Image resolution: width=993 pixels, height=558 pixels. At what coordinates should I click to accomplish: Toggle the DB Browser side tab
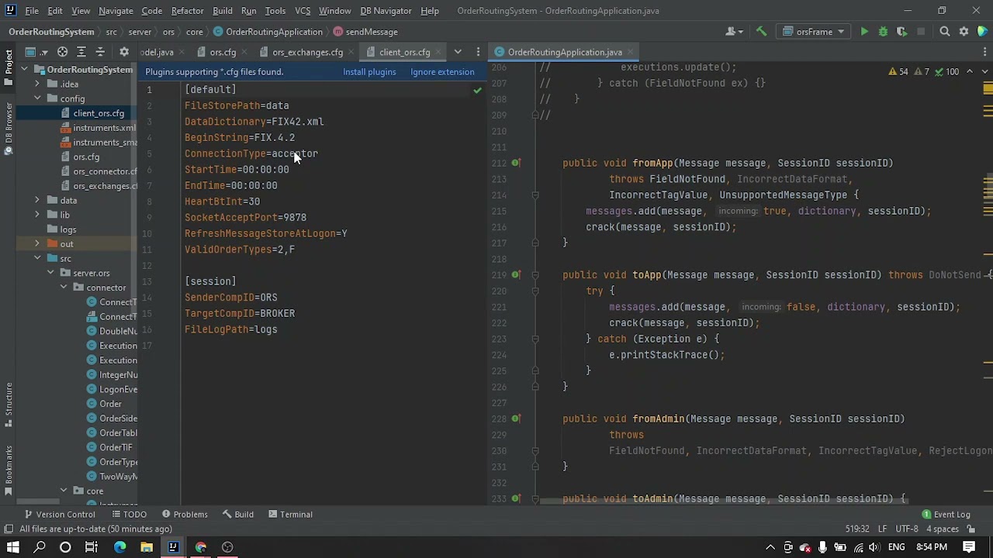9,128
